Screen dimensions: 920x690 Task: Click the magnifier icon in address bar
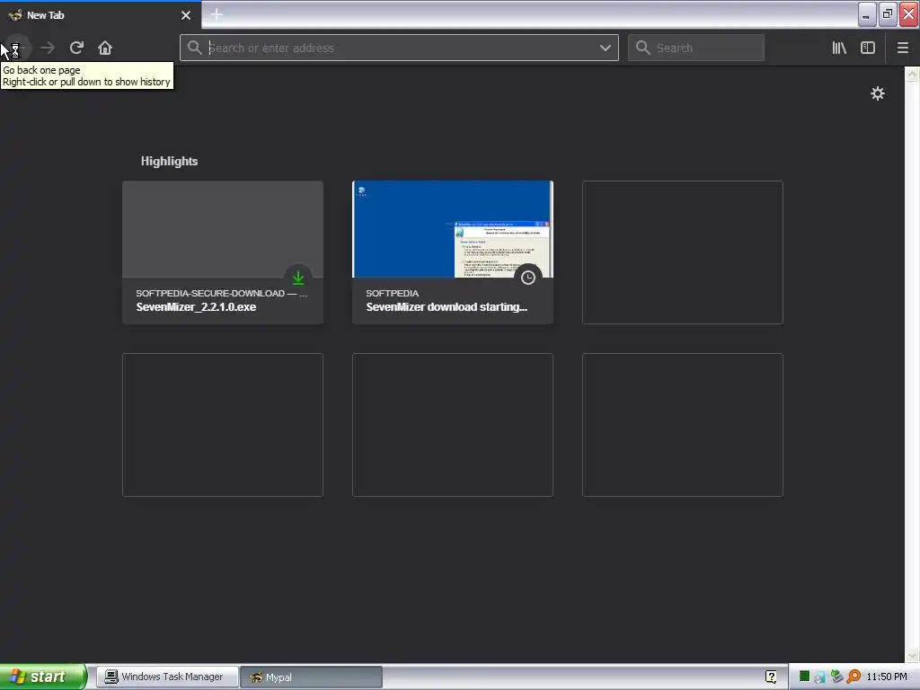pyautogui.click(x=195, y=48)
